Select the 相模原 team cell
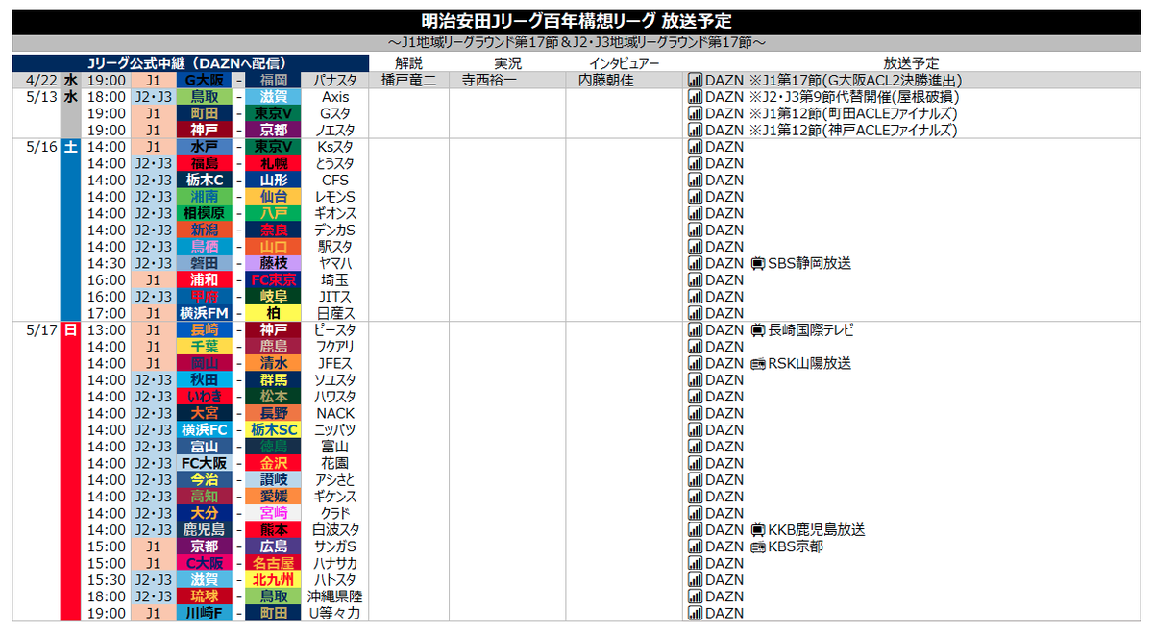Image resolution: width=1153 pixels, height=631 pixels. coord(204,213)
